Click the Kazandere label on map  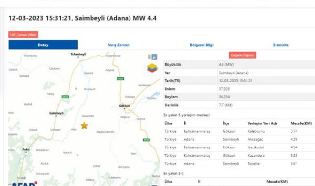(88, 116)
